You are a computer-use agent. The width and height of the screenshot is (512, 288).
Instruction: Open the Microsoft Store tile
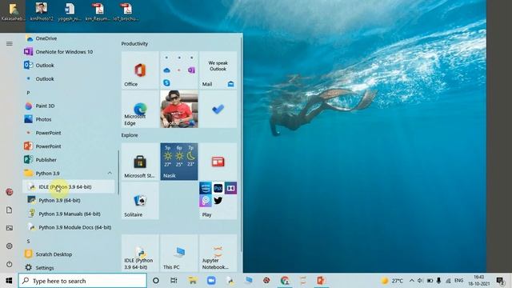coord(140,162)
